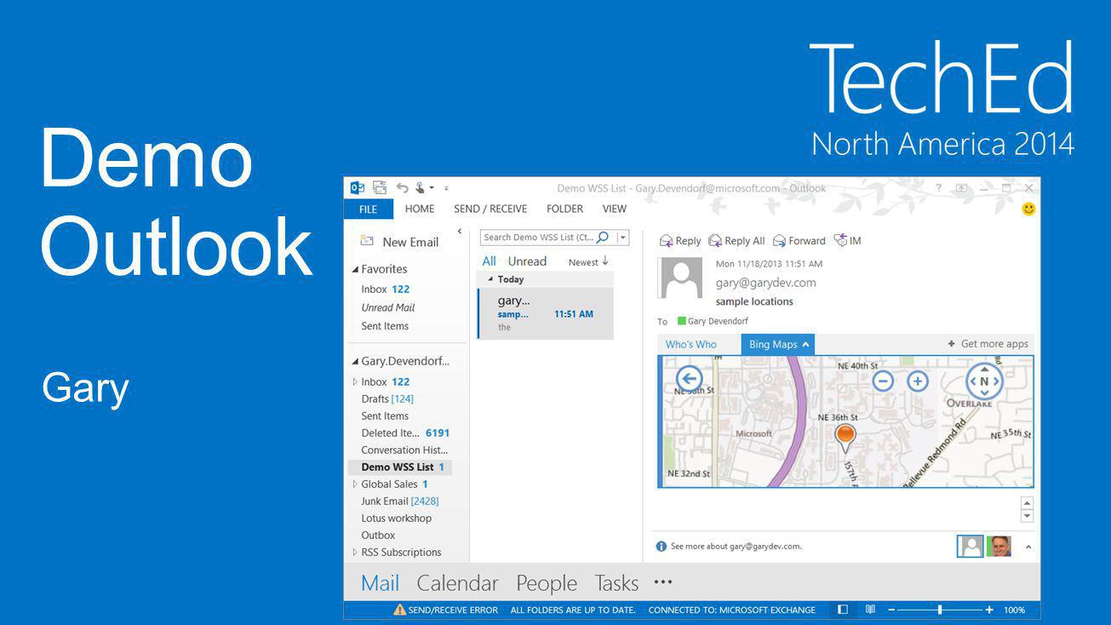Click reading pane scroll up arrow
The image size is (1111, 625).
(x=1027, y=503)
